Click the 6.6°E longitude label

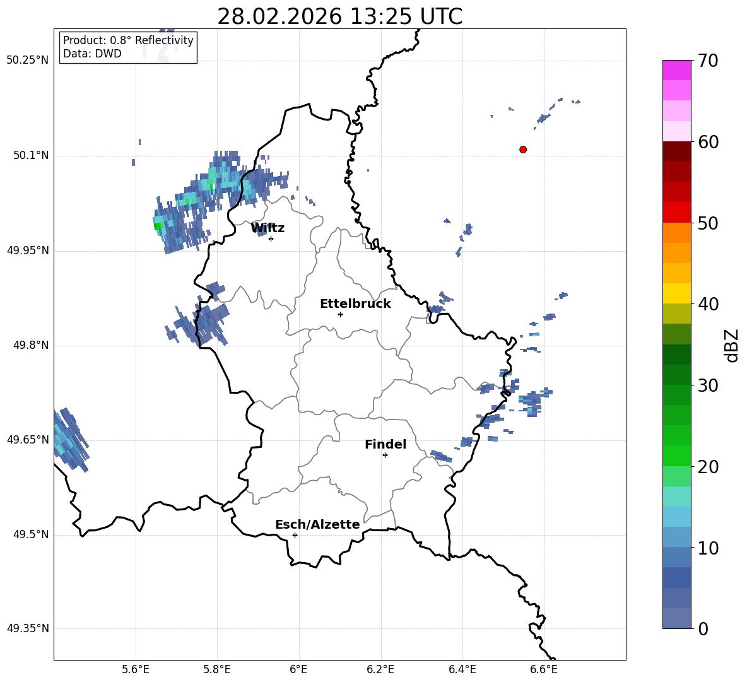click(544, 669)
